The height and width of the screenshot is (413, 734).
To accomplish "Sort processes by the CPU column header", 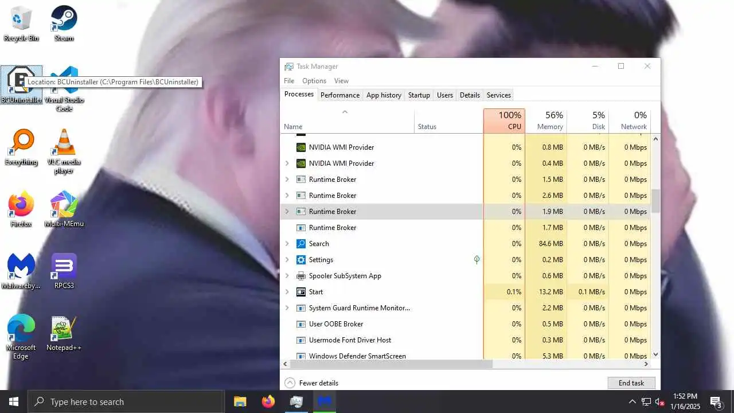I will (x=504, y=121).
